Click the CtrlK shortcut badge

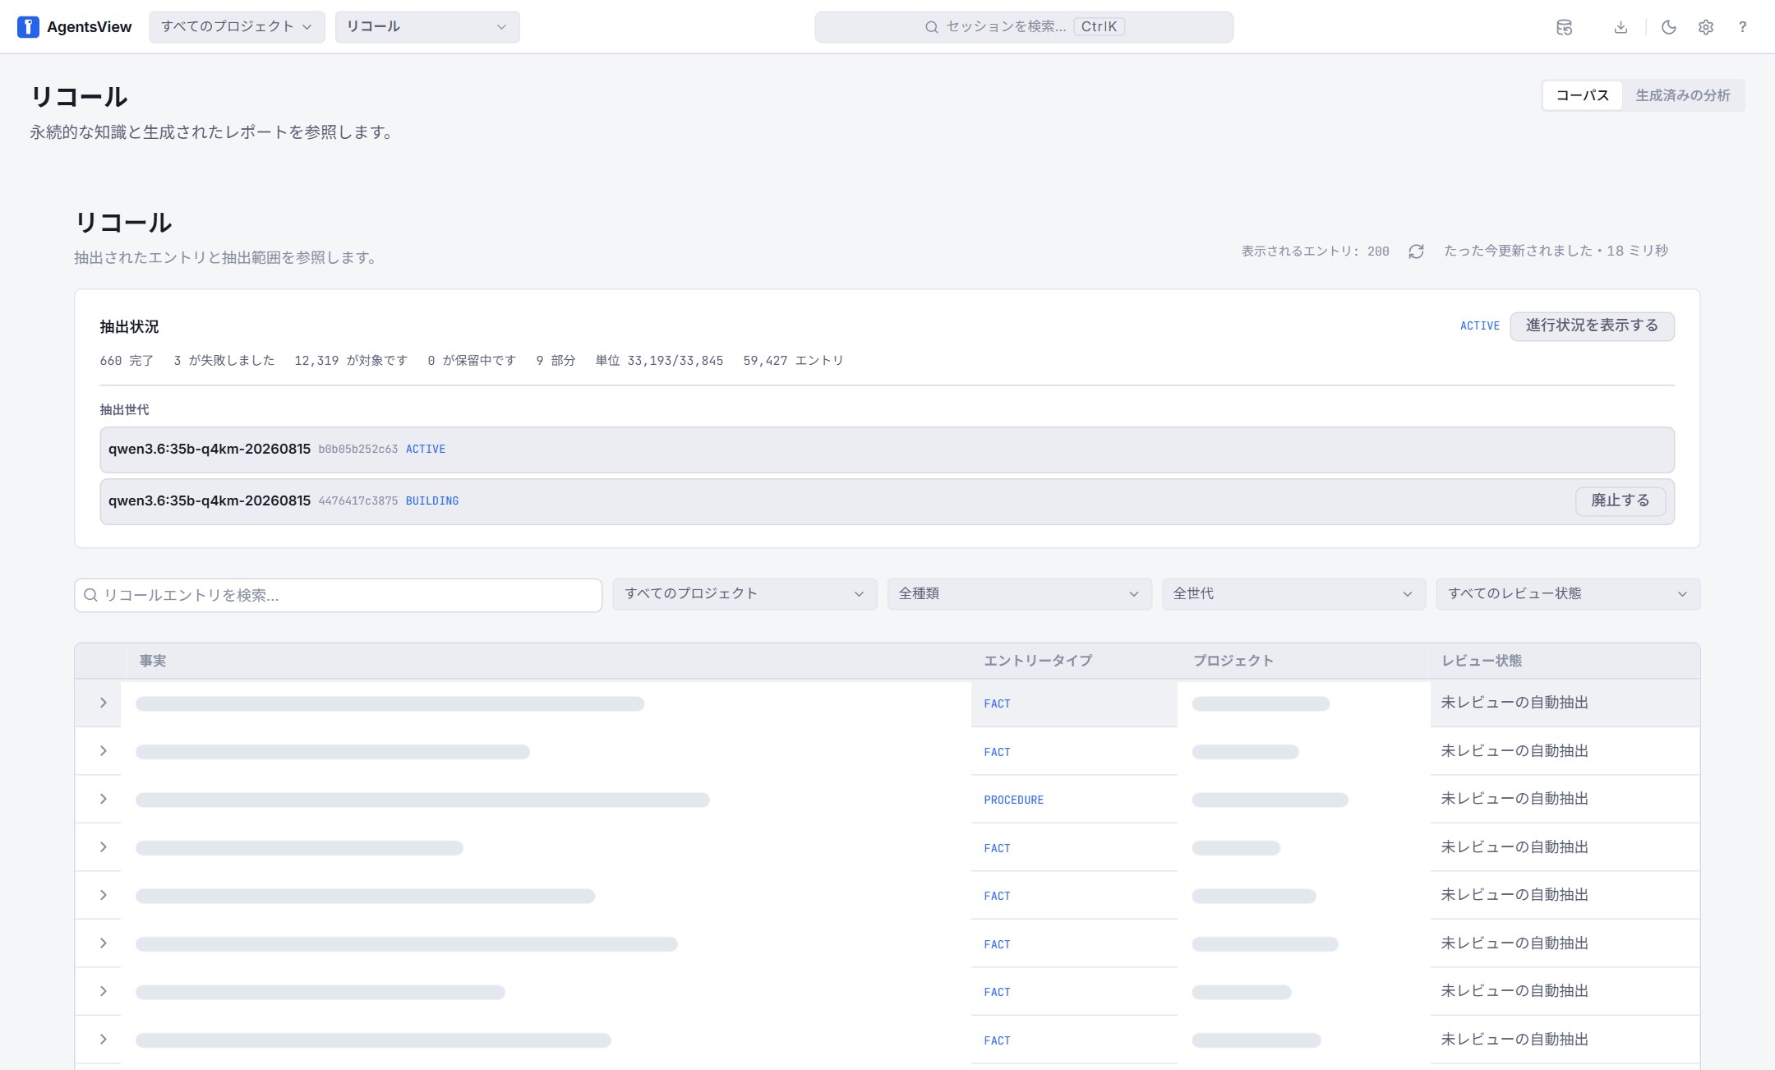pyautogui.click(x=1099, y=27)
